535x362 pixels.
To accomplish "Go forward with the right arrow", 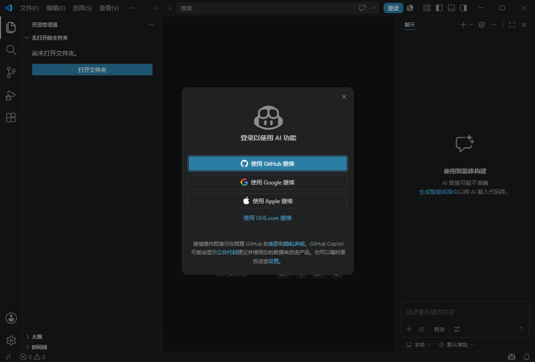I will pyautogui.click(x=169, y=8).
